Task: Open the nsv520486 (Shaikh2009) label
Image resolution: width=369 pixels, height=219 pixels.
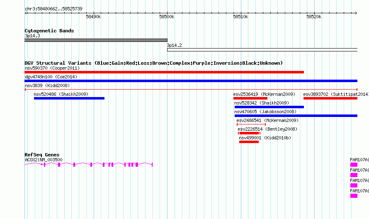Action: (61, 94)
